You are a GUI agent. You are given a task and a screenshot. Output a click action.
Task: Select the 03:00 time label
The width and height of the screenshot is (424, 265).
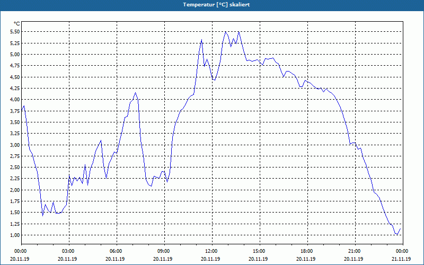(69, 251)
